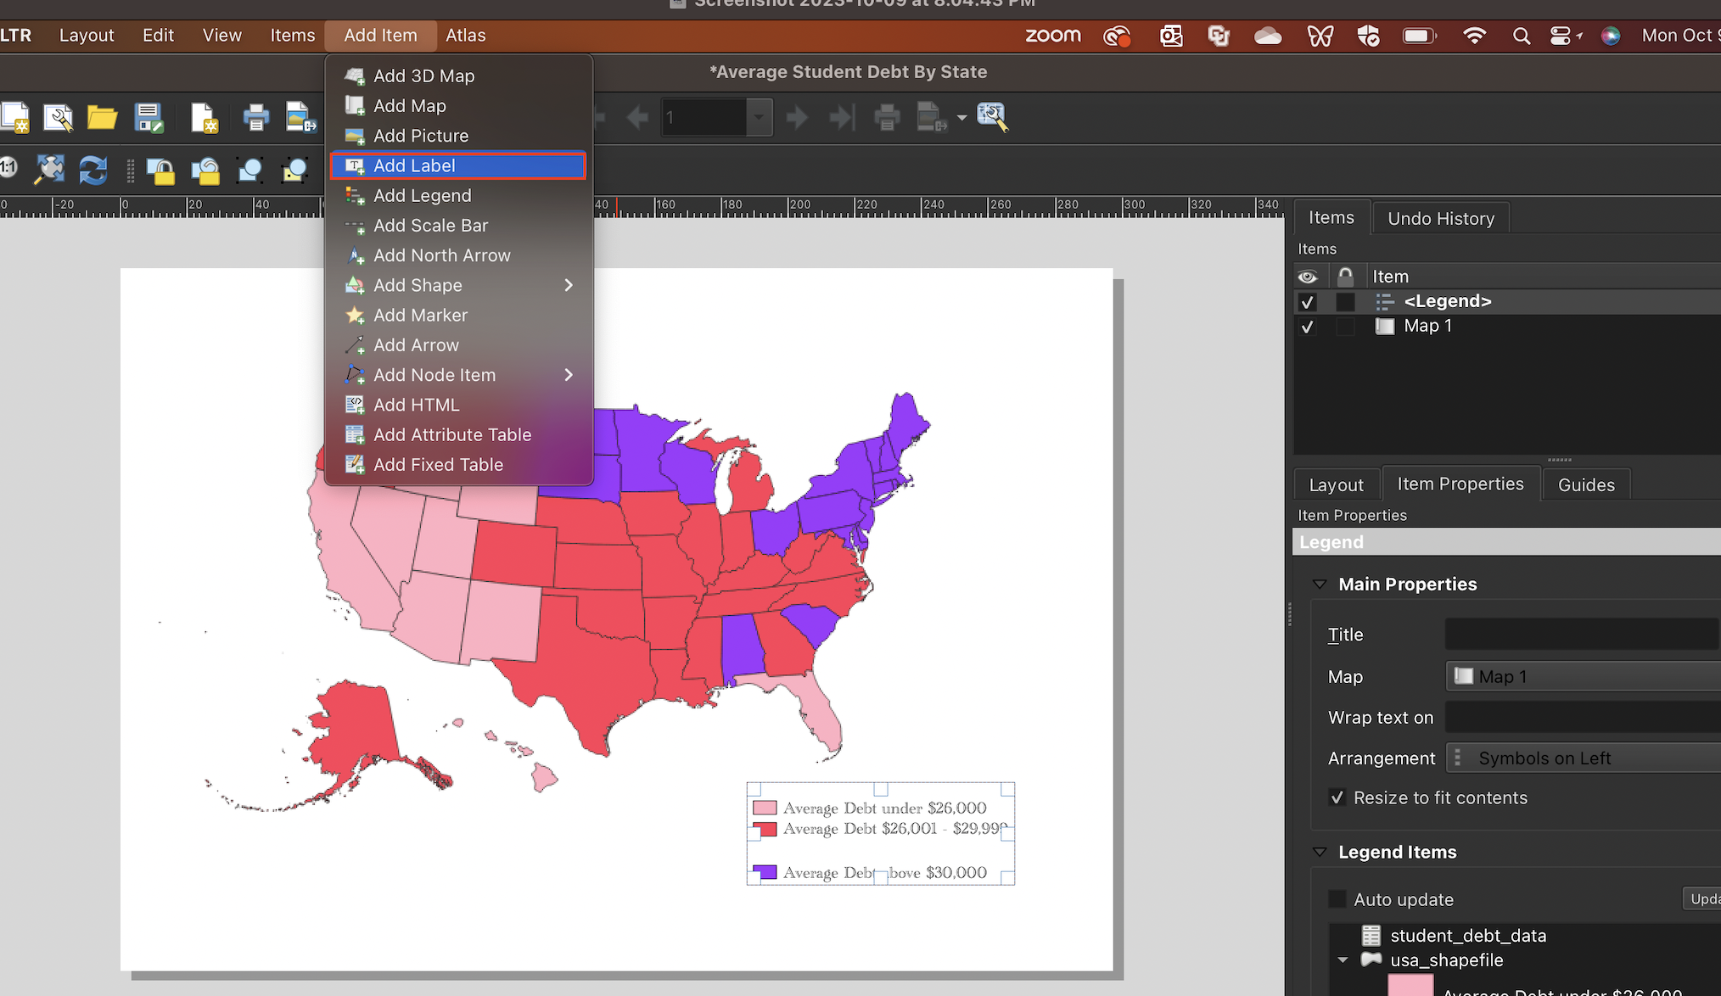Toggle visibility checkbox for Legend item
Screen dimensions: 1721x996
pyautogui.click(x=1307, y=301)
